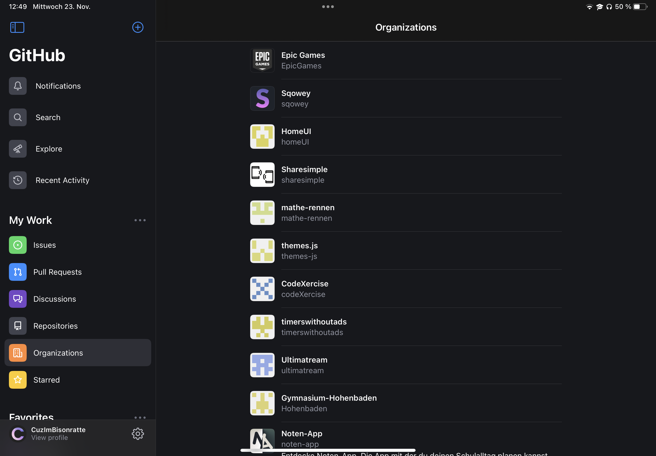
Task: Tap the yellow Starred star icon
Action: [x=18, y=380]
